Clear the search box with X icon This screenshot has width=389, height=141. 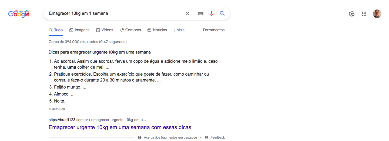pyautogui.click(x=187, y=13)
